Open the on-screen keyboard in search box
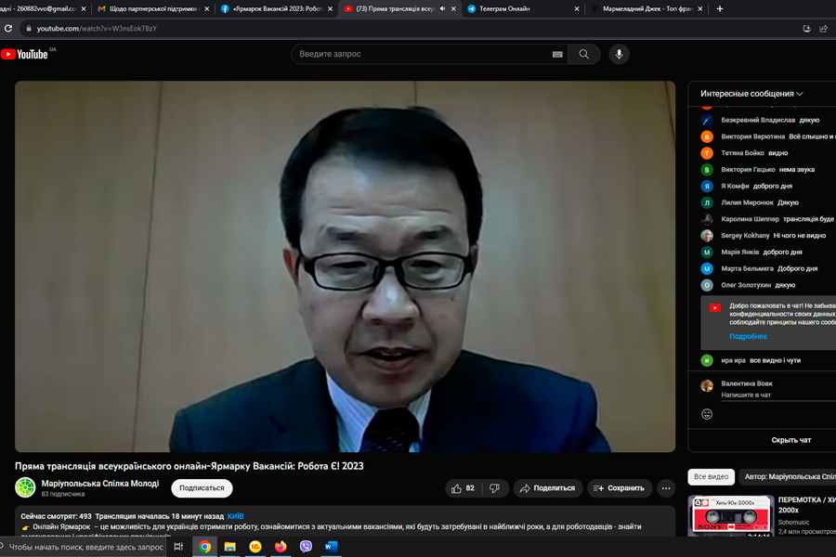The image size is (836, 557). tap(557, 54)
